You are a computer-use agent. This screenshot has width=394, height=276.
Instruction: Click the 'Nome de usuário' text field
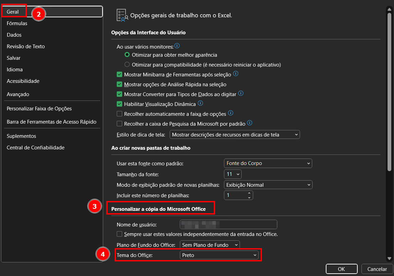pyautogui.click(x=228, y=224)
